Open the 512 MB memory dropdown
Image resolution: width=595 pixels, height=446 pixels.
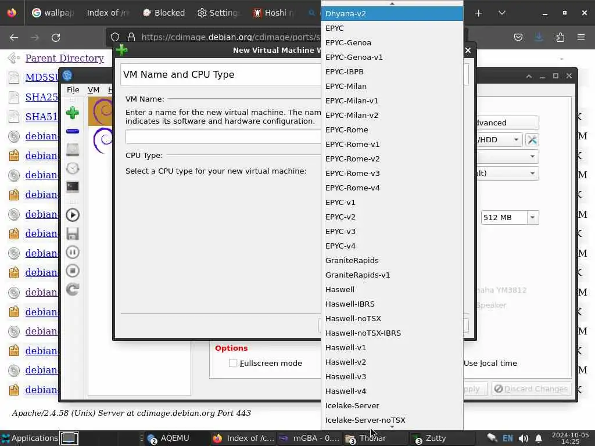coord(532,218)
